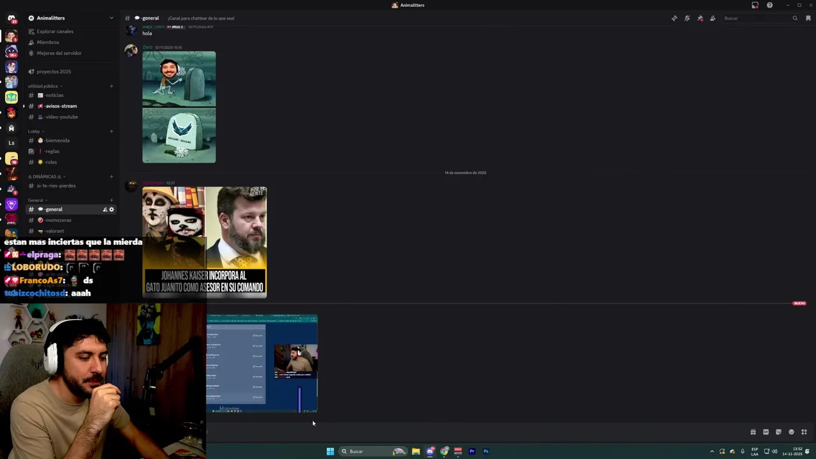Open the threads icon in channel header
Viewport: 816px width, 459px height.
tap(674, 18)
